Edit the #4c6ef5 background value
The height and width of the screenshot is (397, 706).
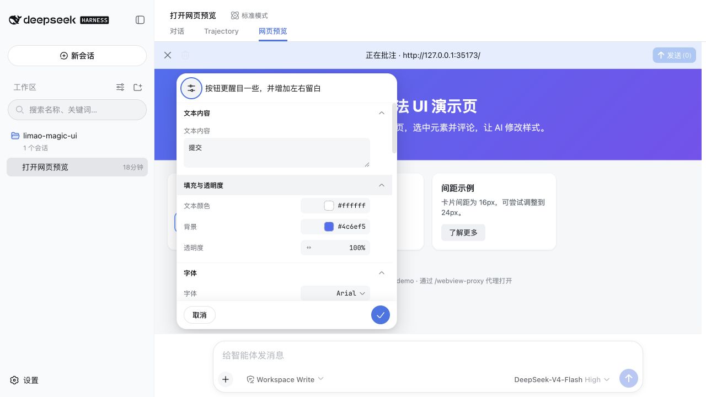(351, 227)
